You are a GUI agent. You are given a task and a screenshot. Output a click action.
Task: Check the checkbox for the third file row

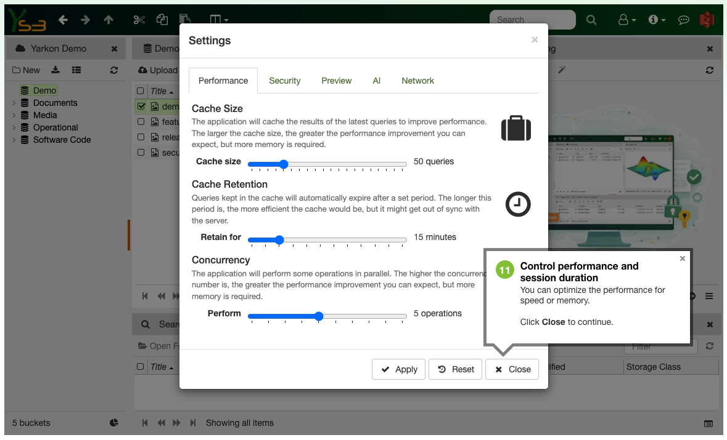coord(141,137)
